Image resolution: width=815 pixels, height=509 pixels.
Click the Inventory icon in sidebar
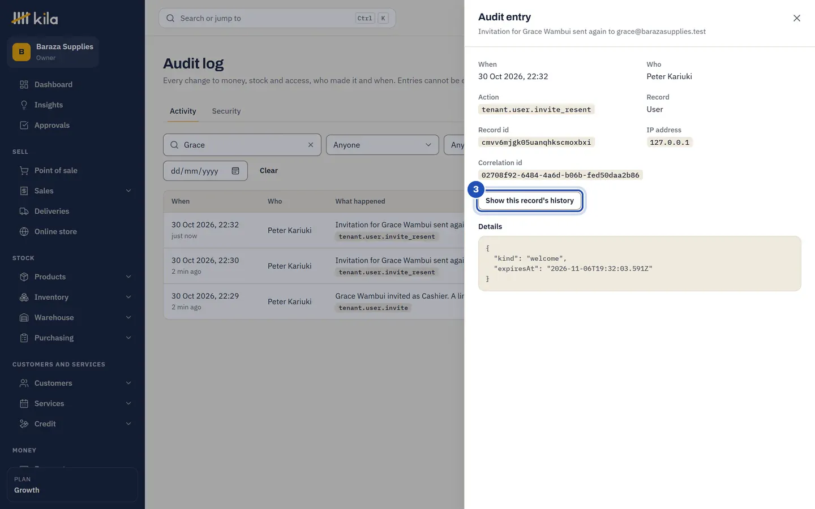[x=24, y=297]
